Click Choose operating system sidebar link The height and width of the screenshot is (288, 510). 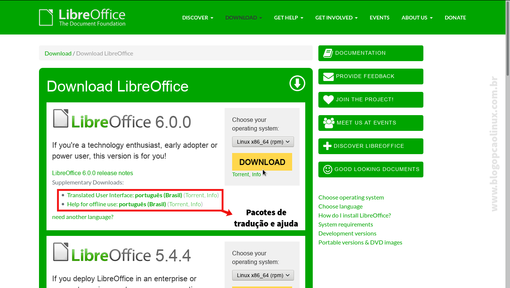(x=351, y=197)
